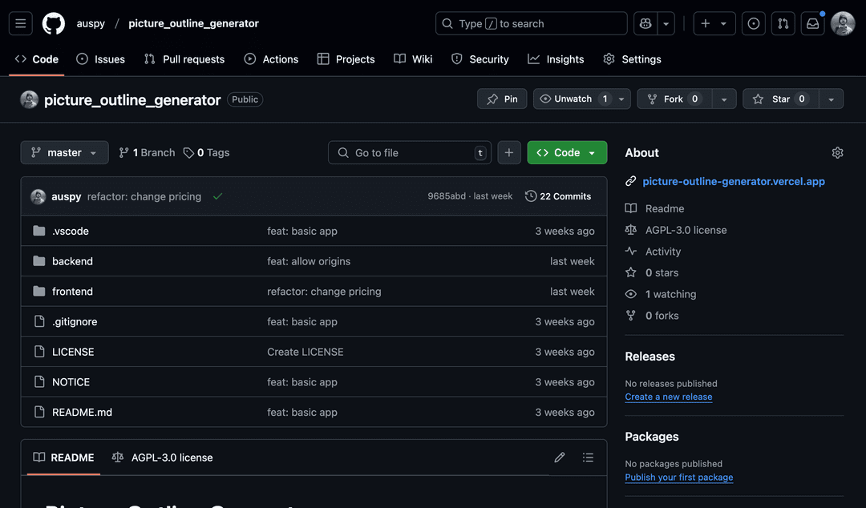Select the Code tab
The width and height of the screenshot is (866, 508).
(x=37, y=59)
